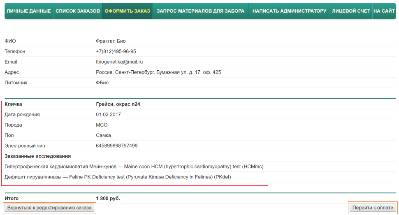Click the Кличка label
Image resolution: width=399 pixels, height=215 pixels.
(13, 104)
